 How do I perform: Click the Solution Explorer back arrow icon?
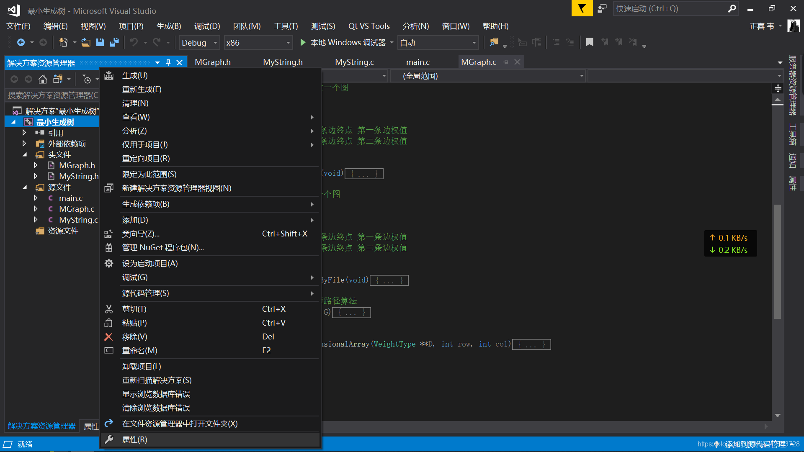[x=14, y=79]
